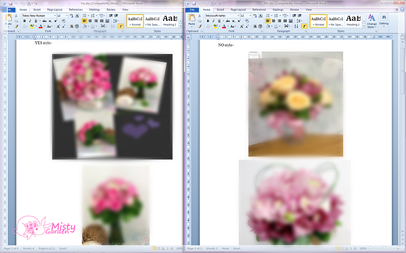Click the pink bouquet collage picture in Yes.doc

[112, 107]
